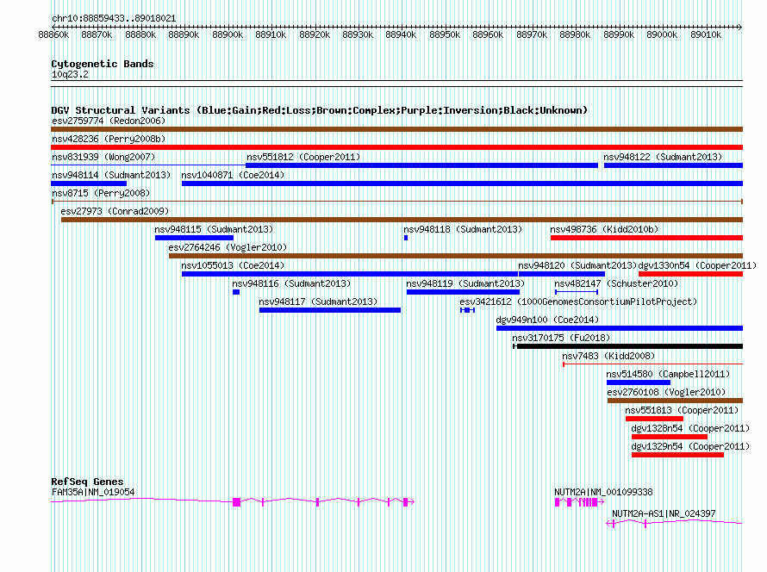Click the red nsv428236 loss bar

396,147
